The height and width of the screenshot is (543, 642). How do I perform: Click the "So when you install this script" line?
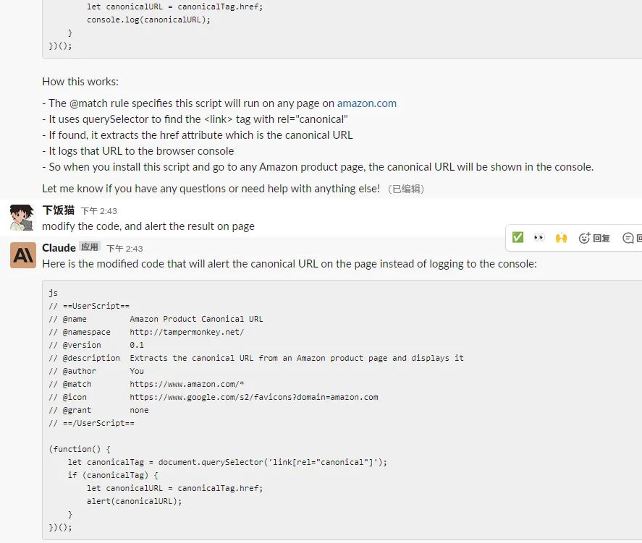[318, 167]
